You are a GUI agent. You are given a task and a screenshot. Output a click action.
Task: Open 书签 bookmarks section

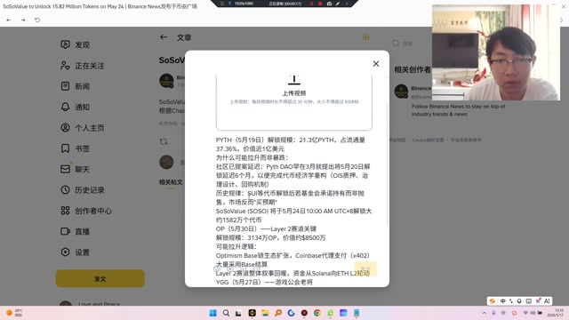75,148
